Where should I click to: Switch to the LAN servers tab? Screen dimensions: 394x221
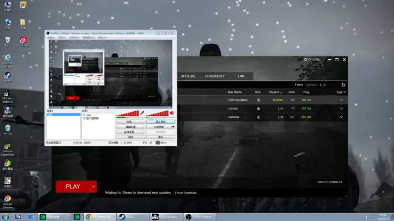241,76
